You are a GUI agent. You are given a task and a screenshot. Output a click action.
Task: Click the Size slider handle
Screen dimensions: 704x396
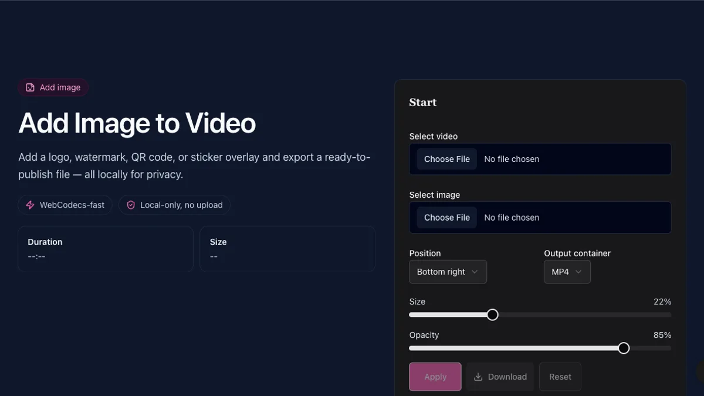coord(493,315)
